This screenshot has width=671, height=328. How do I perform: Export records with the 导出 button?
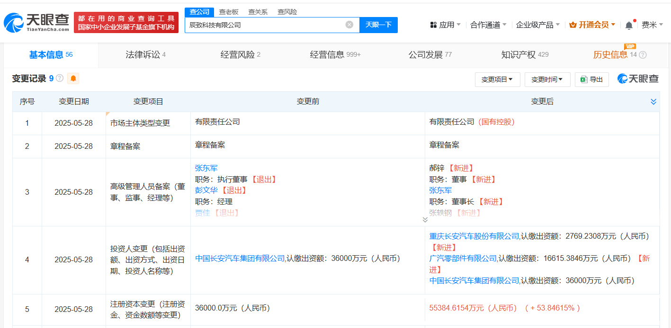click(591, 79)
